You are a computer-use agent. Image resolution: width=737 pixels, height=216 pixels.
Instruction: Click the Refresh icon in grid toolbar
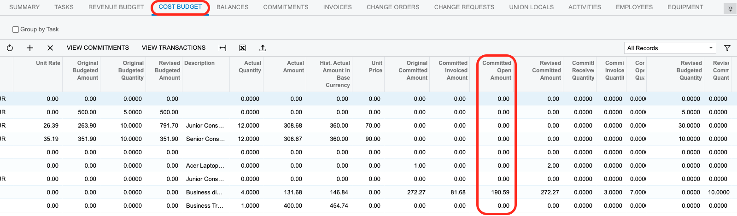[10, 48]
